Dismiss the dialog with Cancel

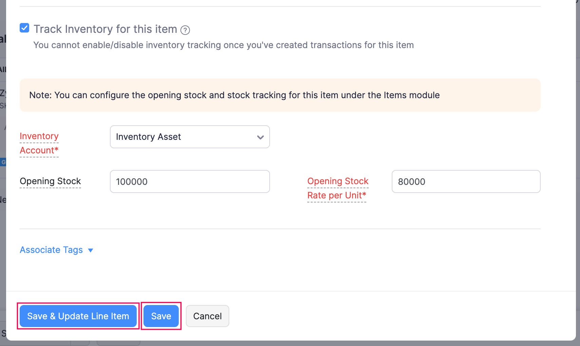[207, 316]
